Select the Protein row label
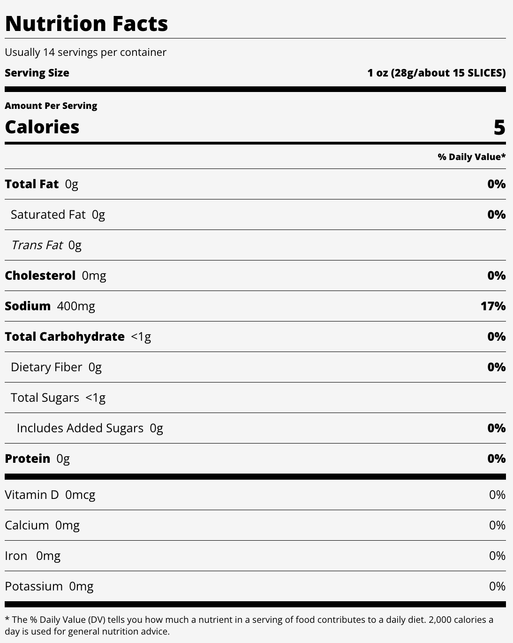The image size is (513, 643). click(x=37, y=459)
